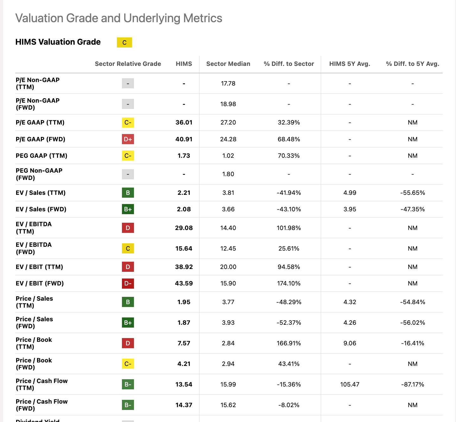This screenshot has height=422, width=456.
Task: Click the B grade badge for EV / Sales (TTM)
Action: click(x=128, y=193)
